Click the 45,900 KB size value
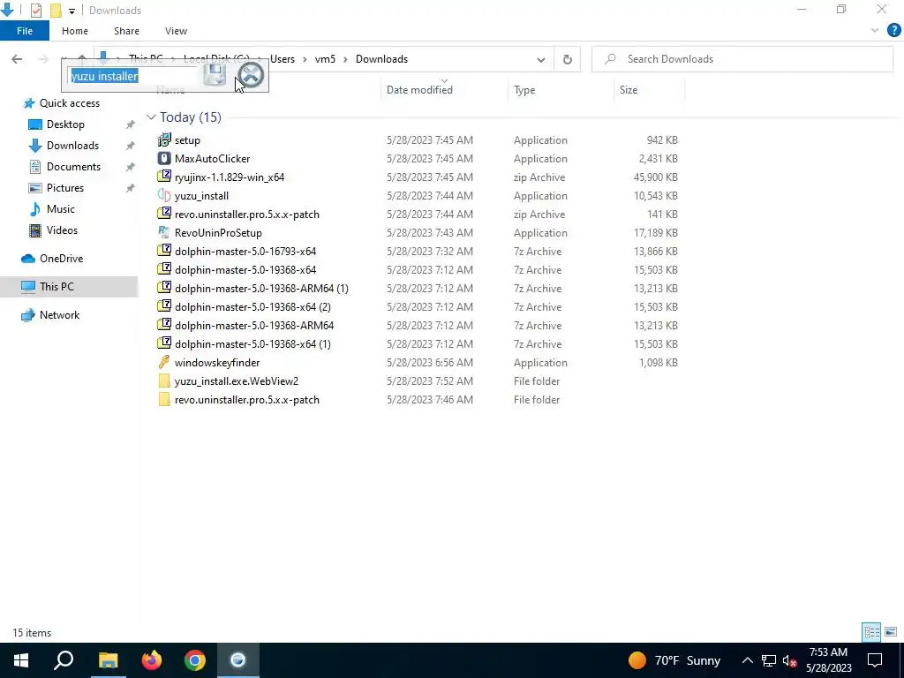This screenshot has width=904, height=678. click(x=656, y=177)
